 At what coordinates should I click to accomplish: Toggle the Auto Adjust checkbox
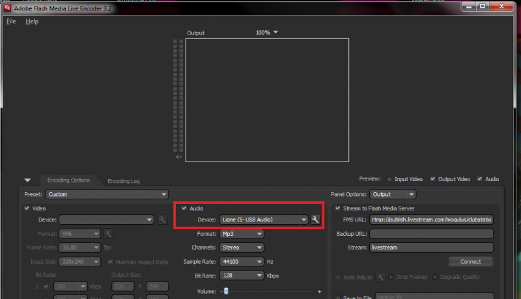[337, 277]
